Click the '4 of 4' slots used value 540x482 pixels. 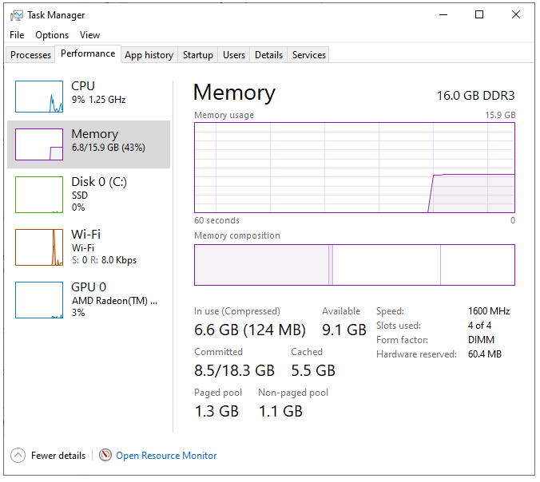pos(479,326)
